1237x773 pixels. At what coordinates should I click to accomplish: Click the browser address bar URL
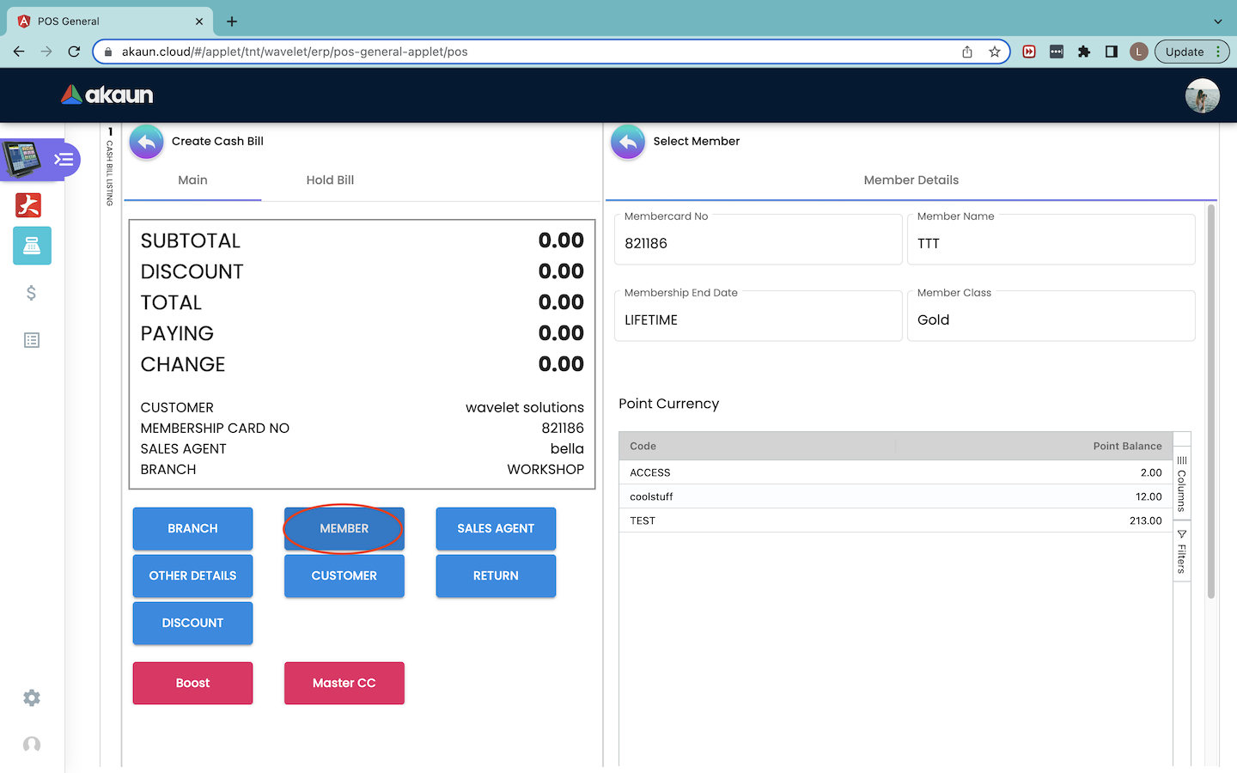point(295,52)
